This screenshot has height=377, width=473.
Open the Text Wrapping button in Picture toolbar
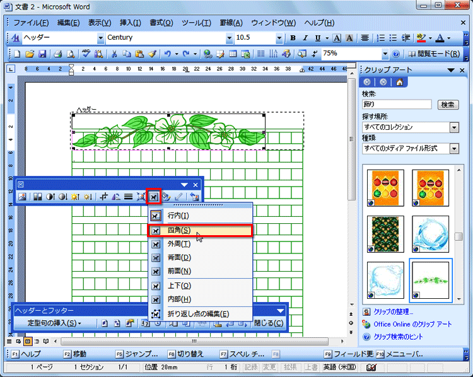point(154,197)
